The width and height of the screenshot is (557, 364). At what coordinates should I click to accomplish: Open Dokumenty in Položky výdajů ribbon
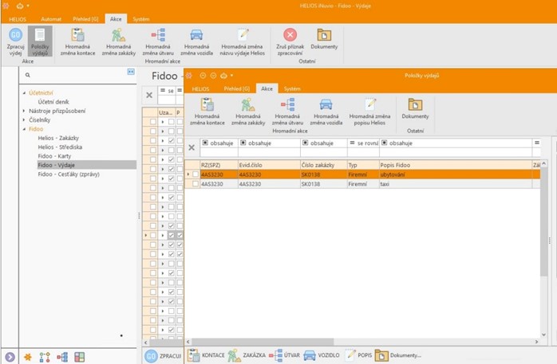click(x=415, y=109)
